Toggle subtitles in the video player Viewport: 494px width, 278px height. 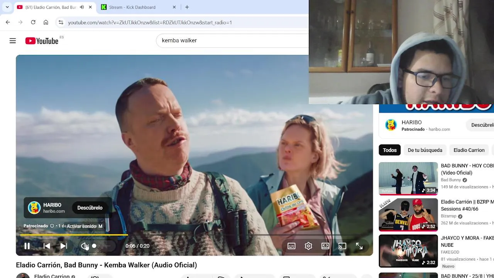click(291, 246)
